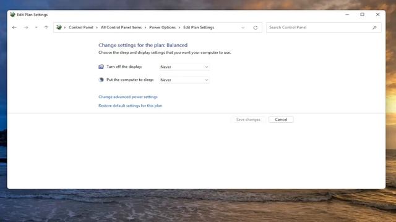Click the Power Options icon in address bar
The image size is (396, 222).
point(59,27)
